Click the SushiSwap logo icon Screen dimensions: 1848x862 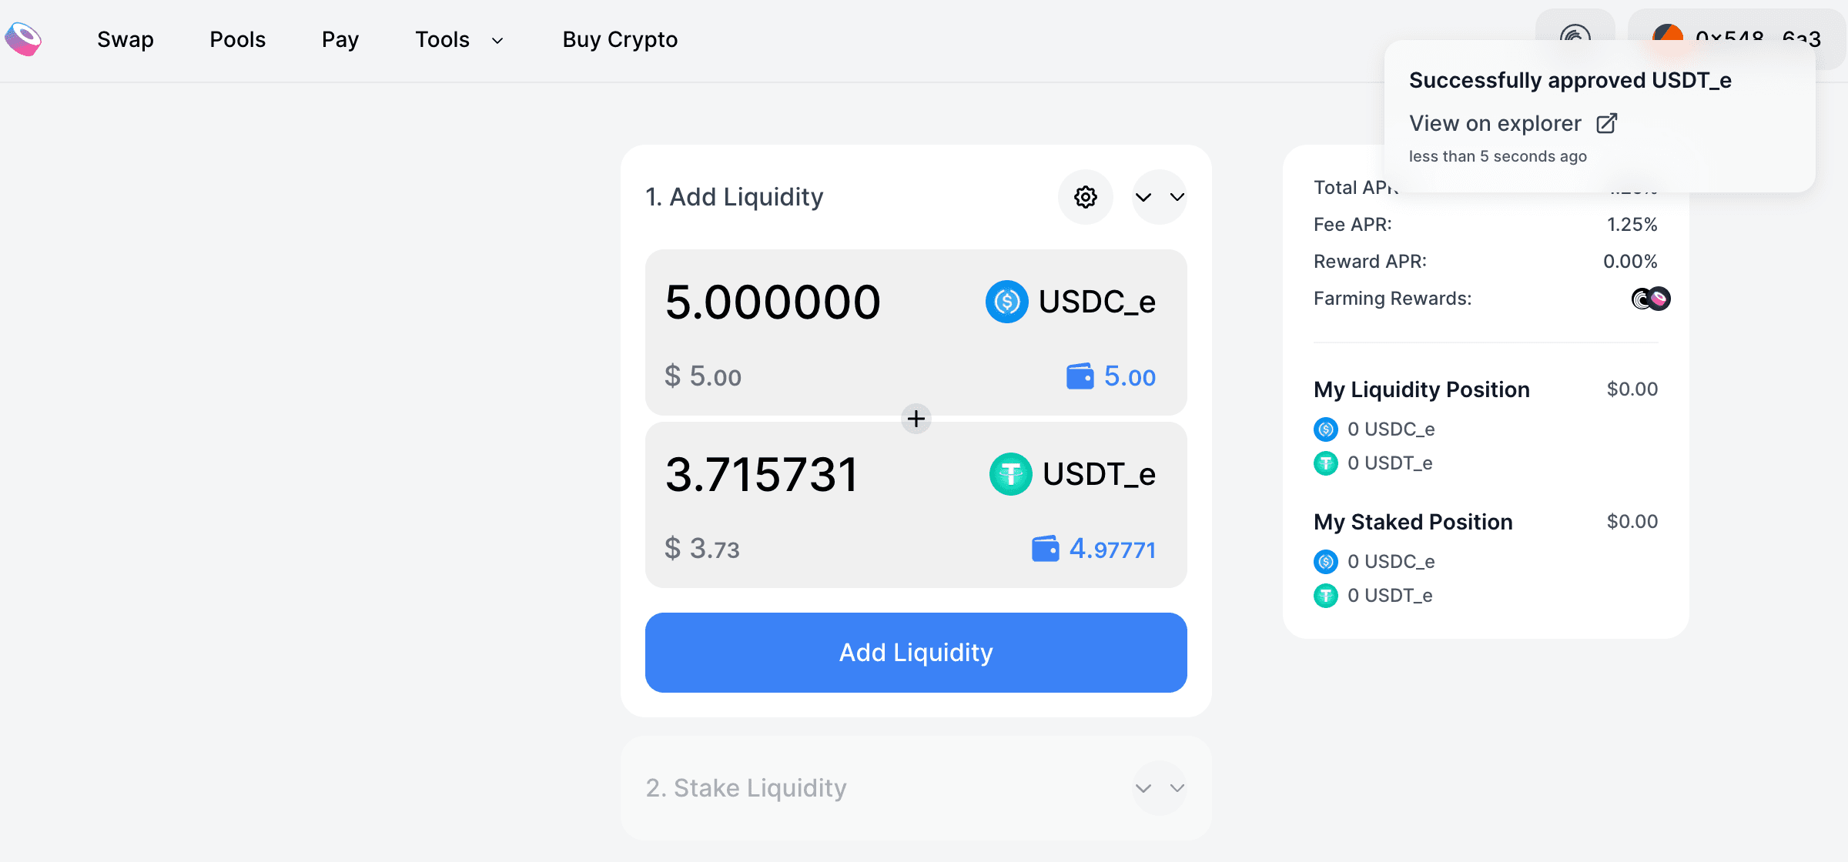pos(23,39)
